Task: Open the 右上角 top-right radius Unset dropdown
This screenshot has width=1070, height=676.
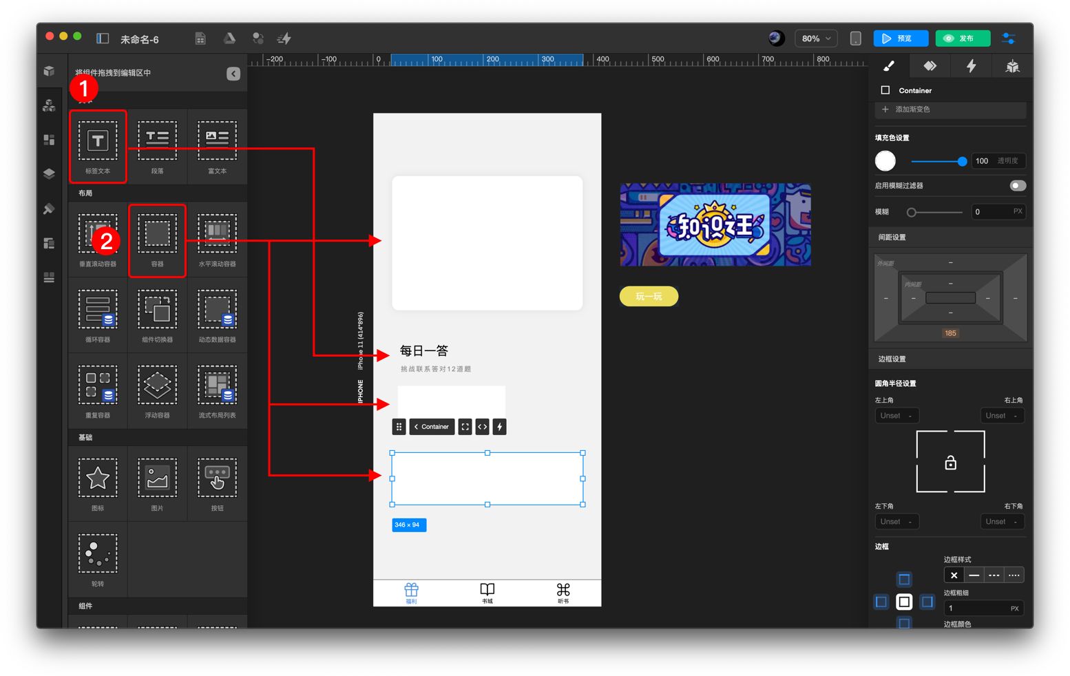Action: coord(1002,416)
